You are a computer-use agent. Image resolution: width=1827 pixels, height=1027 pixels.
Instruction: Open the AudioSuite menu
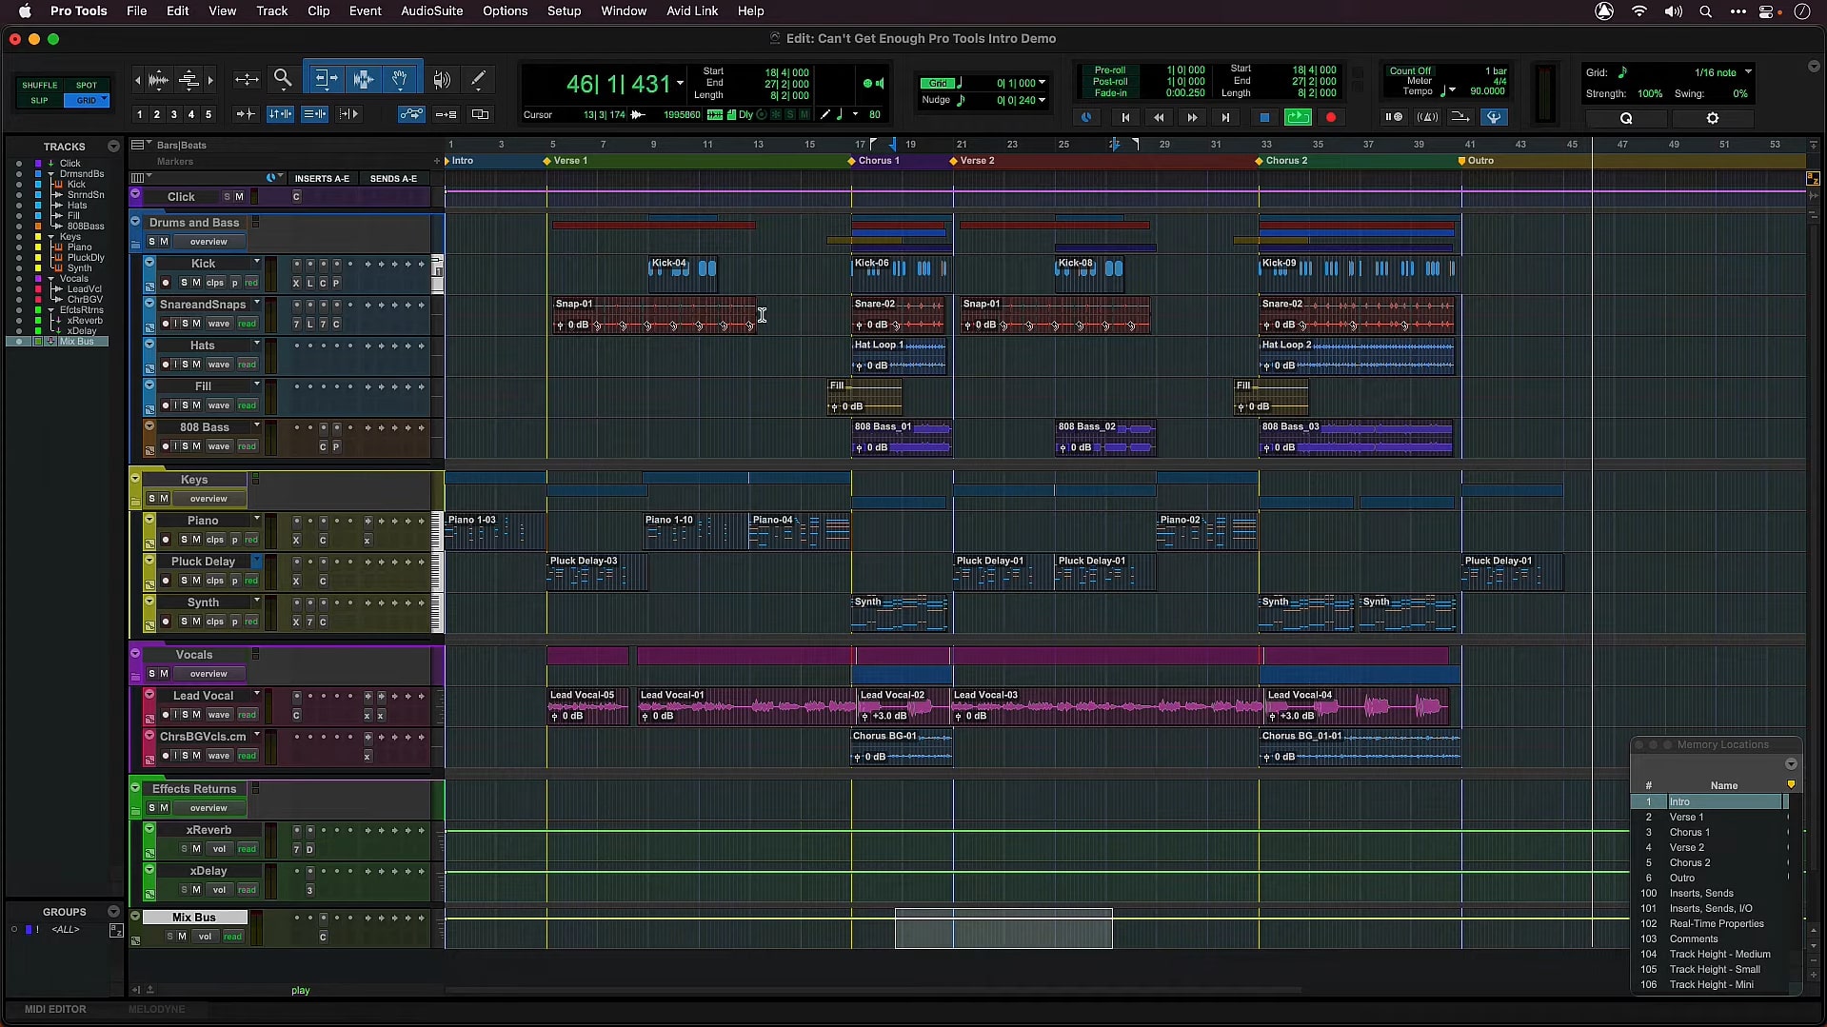tap(431, 11)
